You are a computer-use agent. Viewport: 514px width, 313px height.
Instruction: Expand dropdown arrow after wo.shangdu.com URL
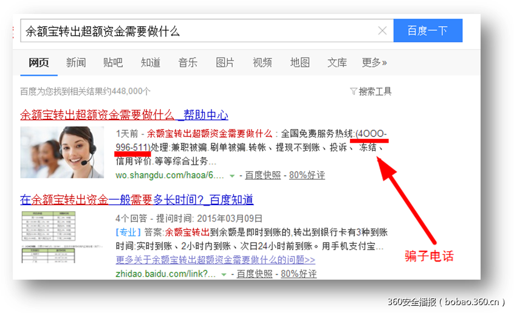click(232, 176)
